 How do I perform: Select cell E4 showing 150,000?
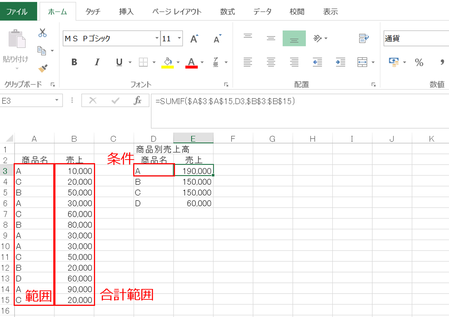click(x=193, y=182)
